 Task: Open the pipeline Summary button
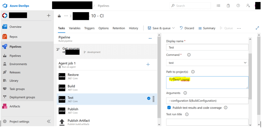207,28
